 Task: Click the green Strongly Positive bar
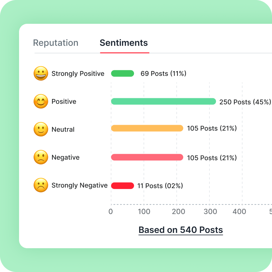122,73
